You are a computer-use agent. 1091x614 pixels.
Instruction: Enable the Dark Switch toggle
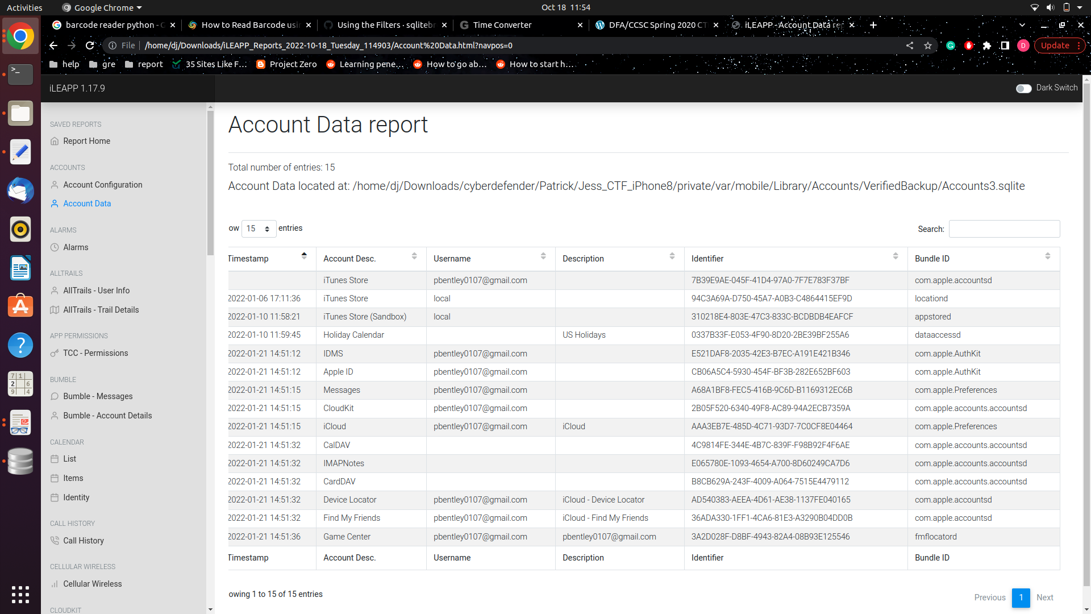[x=1024, y=89]
